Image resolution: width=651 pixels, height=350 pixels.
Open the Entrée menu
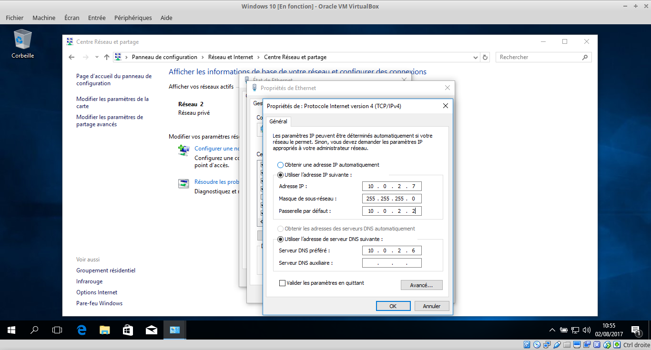97,18
